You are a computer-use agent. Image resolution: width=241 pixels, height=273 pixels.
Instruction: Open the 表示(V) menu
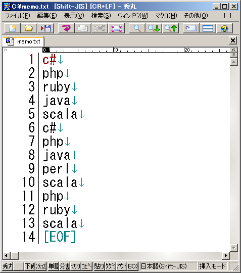(x=74, y=16)
